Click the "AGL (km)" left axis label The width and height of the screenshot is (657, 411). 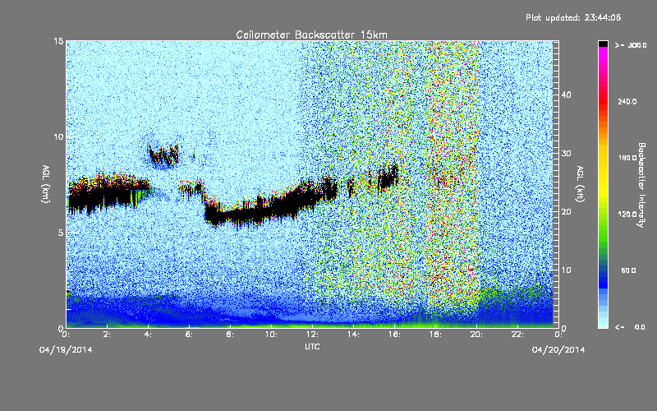[x=46, y=184]
